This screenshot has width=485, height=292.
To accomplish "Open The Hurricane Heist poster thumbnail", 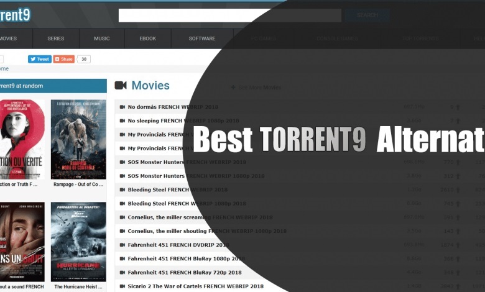I will (78, 242).
